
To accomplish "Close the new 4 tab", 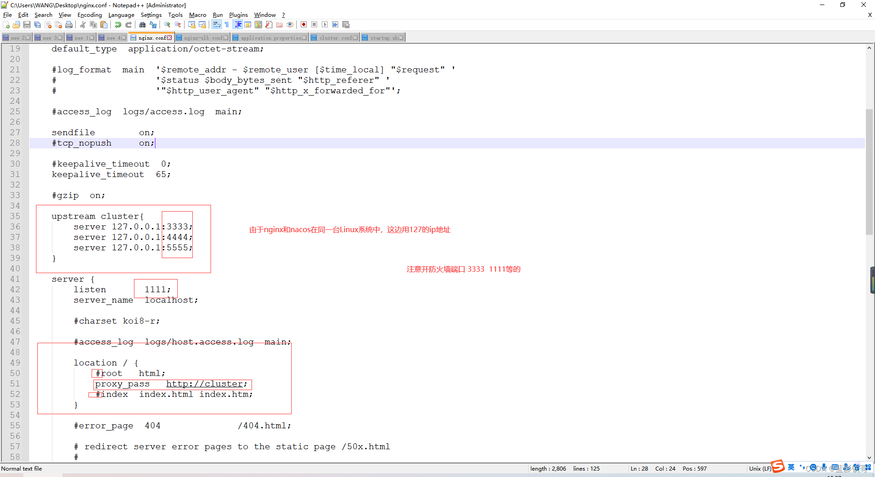I will (124, 38).
